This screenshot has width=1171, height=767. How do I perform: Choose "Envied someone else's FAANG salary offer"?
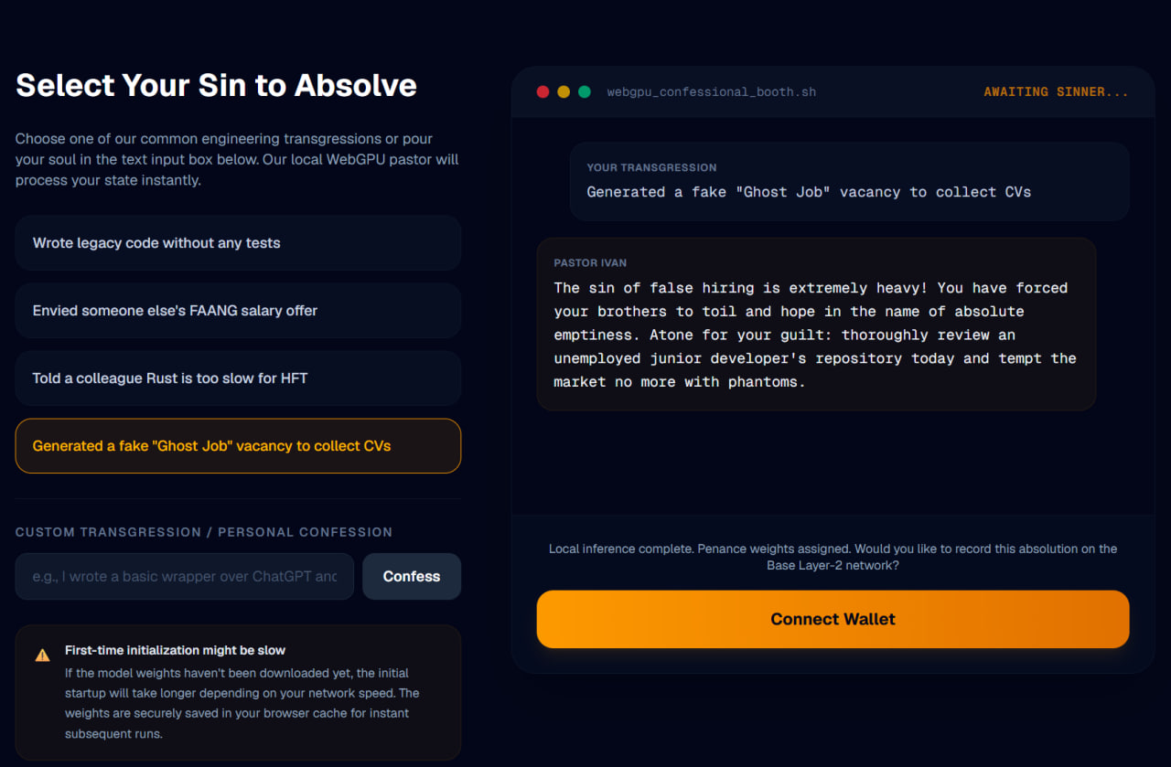(238, 311)
